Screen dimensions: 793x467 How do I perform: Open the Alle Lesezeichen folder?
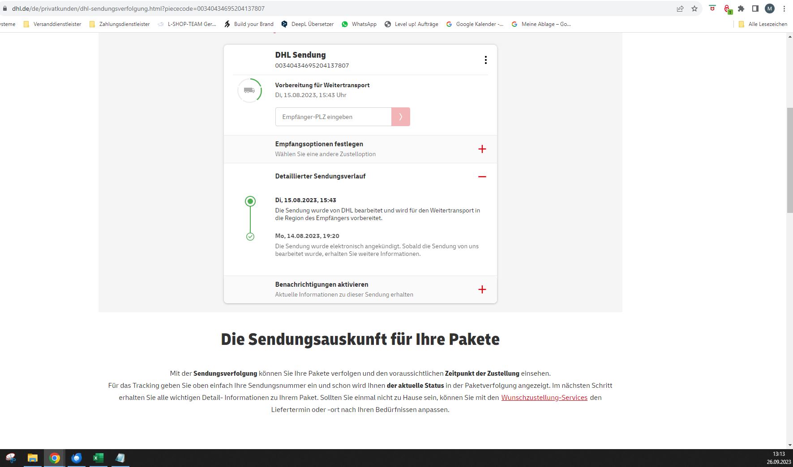[x=763, y=24]
